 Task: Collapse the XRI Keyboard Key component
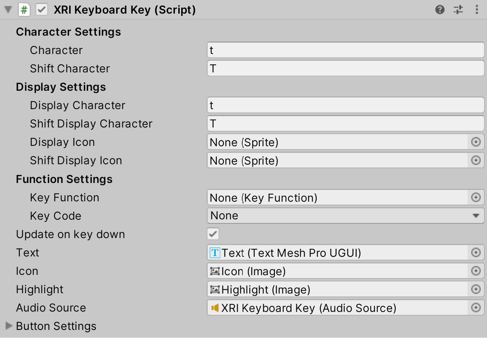(x=8, y=10)
